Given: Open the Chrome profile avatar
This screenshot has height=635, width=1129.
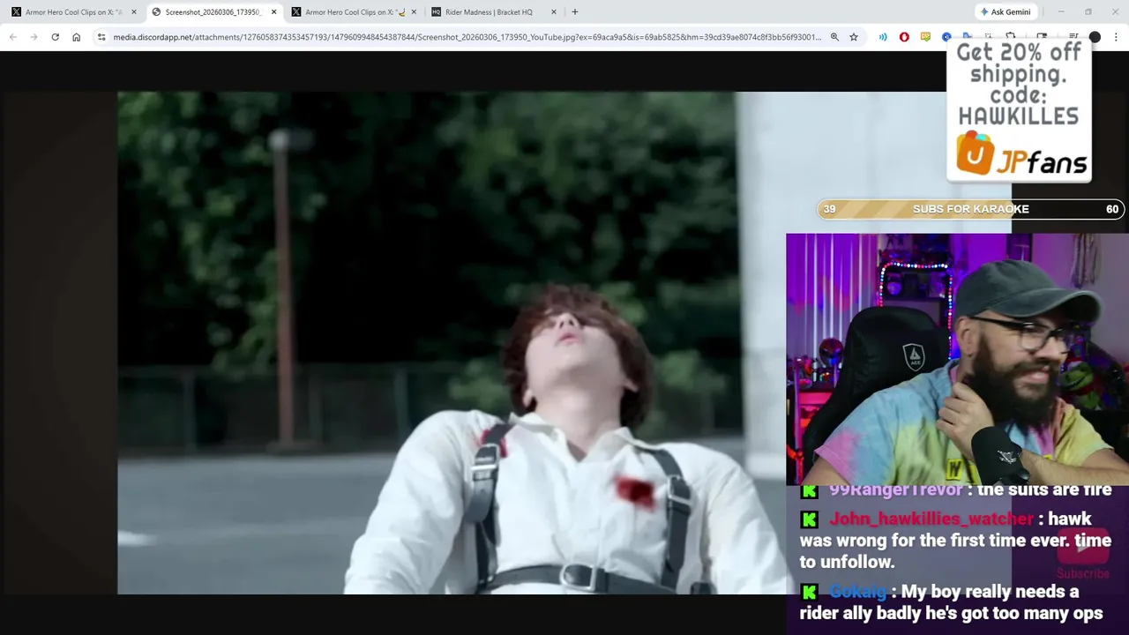Looking at the screenshot, I should click(1095, 37).
